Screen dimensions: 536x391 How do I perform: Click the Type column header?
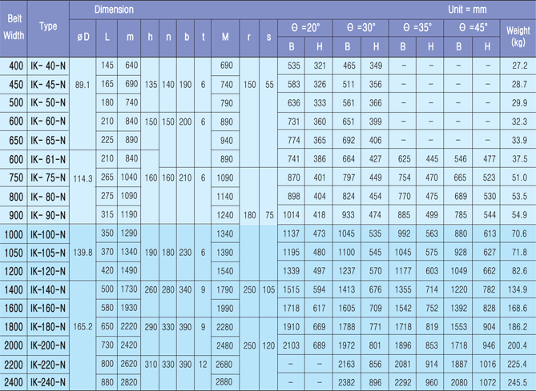tap(49, 26)
